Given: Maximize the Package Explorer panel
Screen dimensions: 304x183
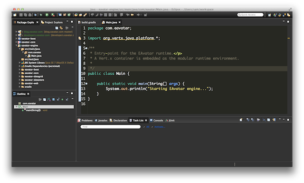Looking at the screenshot, I should (72, 22).
